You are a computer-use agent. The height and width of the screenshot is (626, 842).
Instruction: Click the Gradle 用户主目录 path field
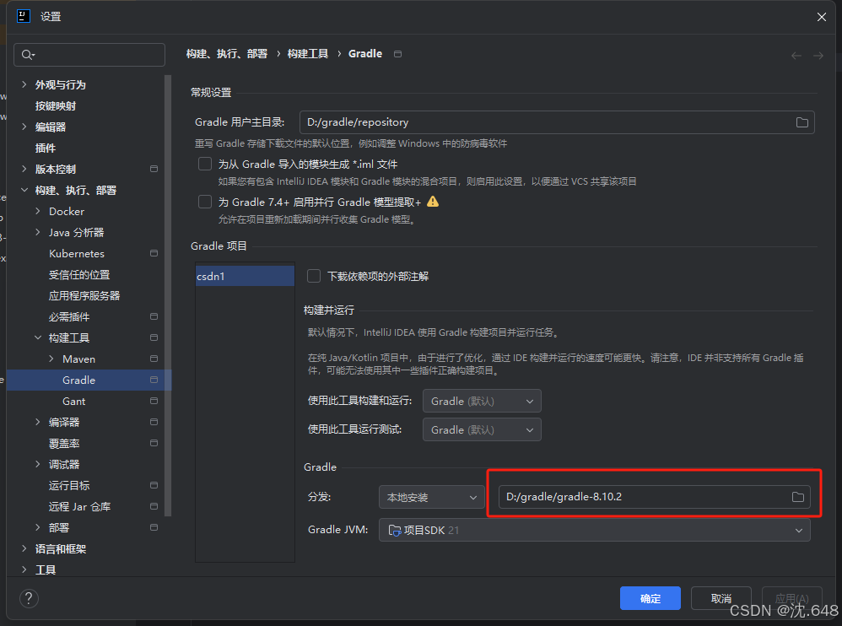click(557, 122)
